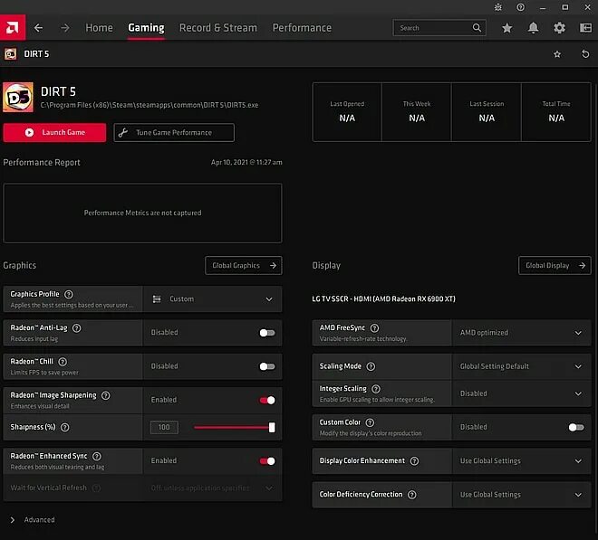Show help for Integer Scaling
This screenshot has height=540, width=598.
tap(376, 389)
